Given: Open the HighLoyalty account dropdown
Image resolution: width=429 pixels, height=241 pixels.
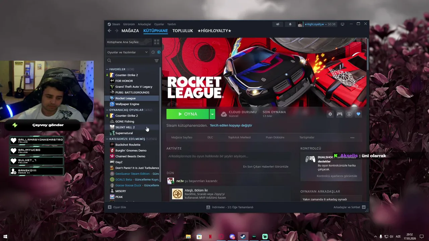Looking at the screenshot, I should click(315, 24).
